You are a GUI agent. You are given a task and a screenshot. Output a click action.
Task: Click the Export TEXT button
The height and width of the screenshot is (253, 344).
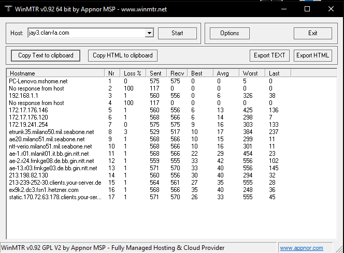[x=269, y=56]
